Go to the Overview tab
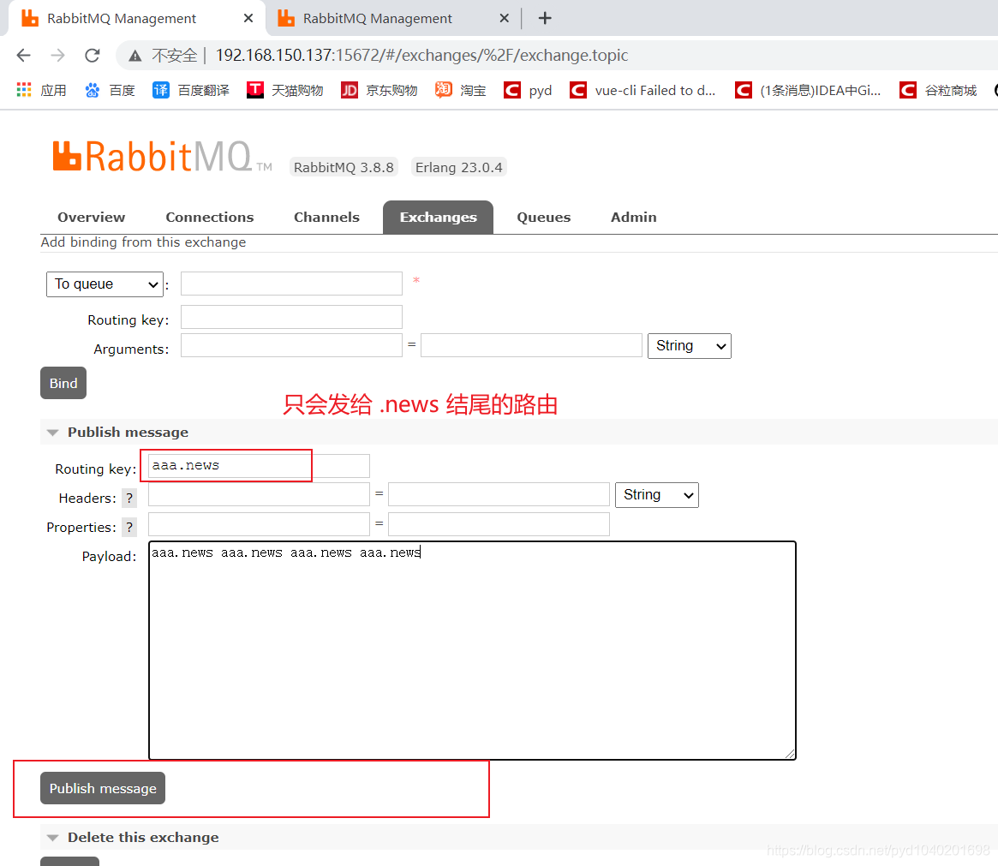This screenshot has height=866, width=998. [91, 217]
